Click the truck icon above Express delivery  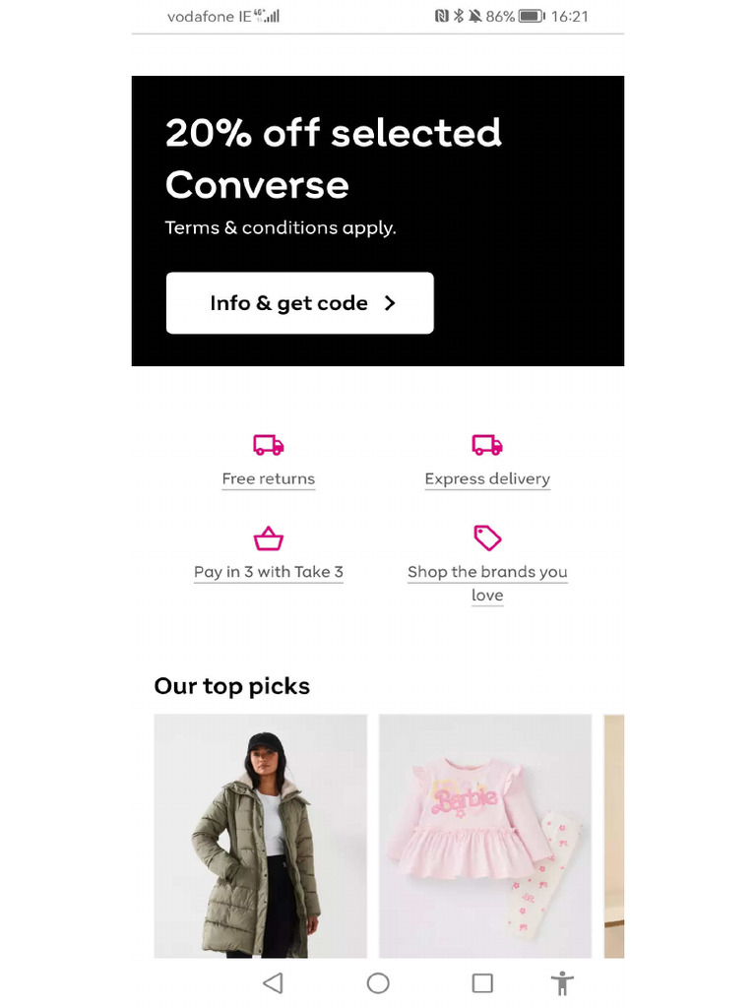click(487, 445)
